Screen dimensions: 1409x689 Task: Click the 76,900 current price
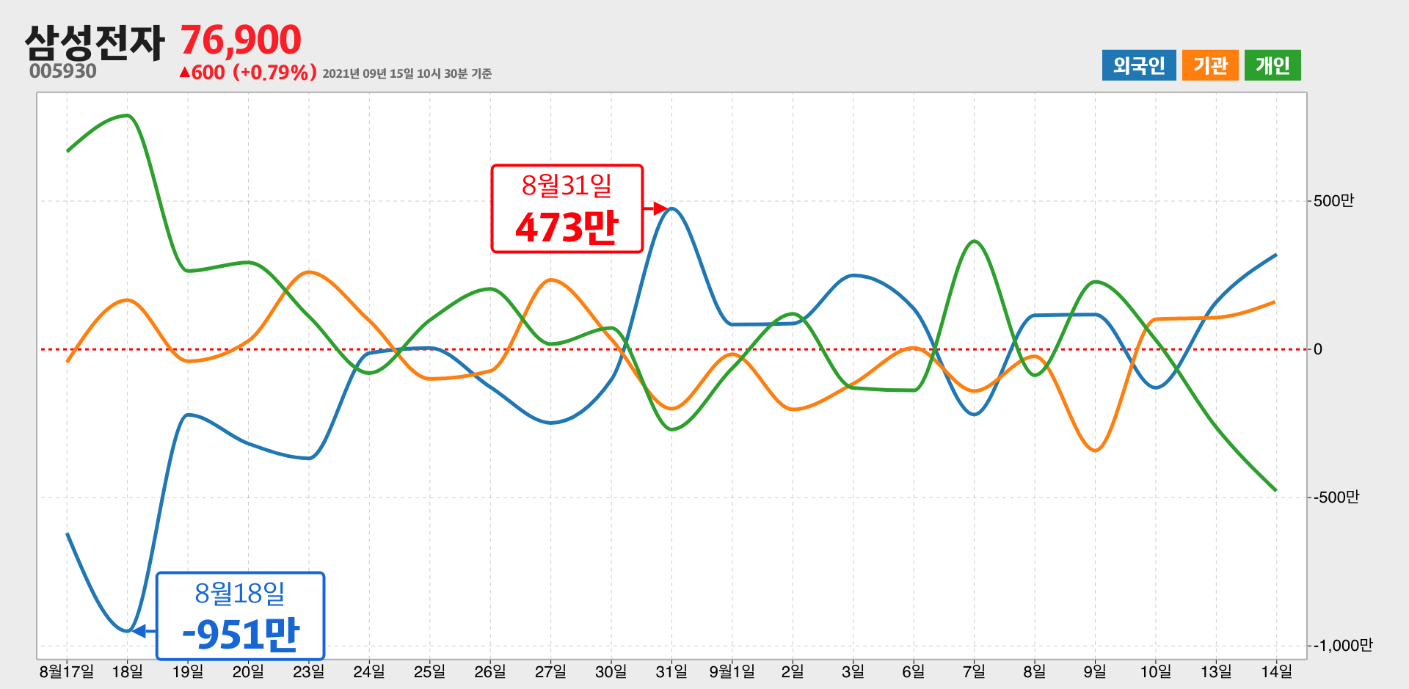(241, 40)
